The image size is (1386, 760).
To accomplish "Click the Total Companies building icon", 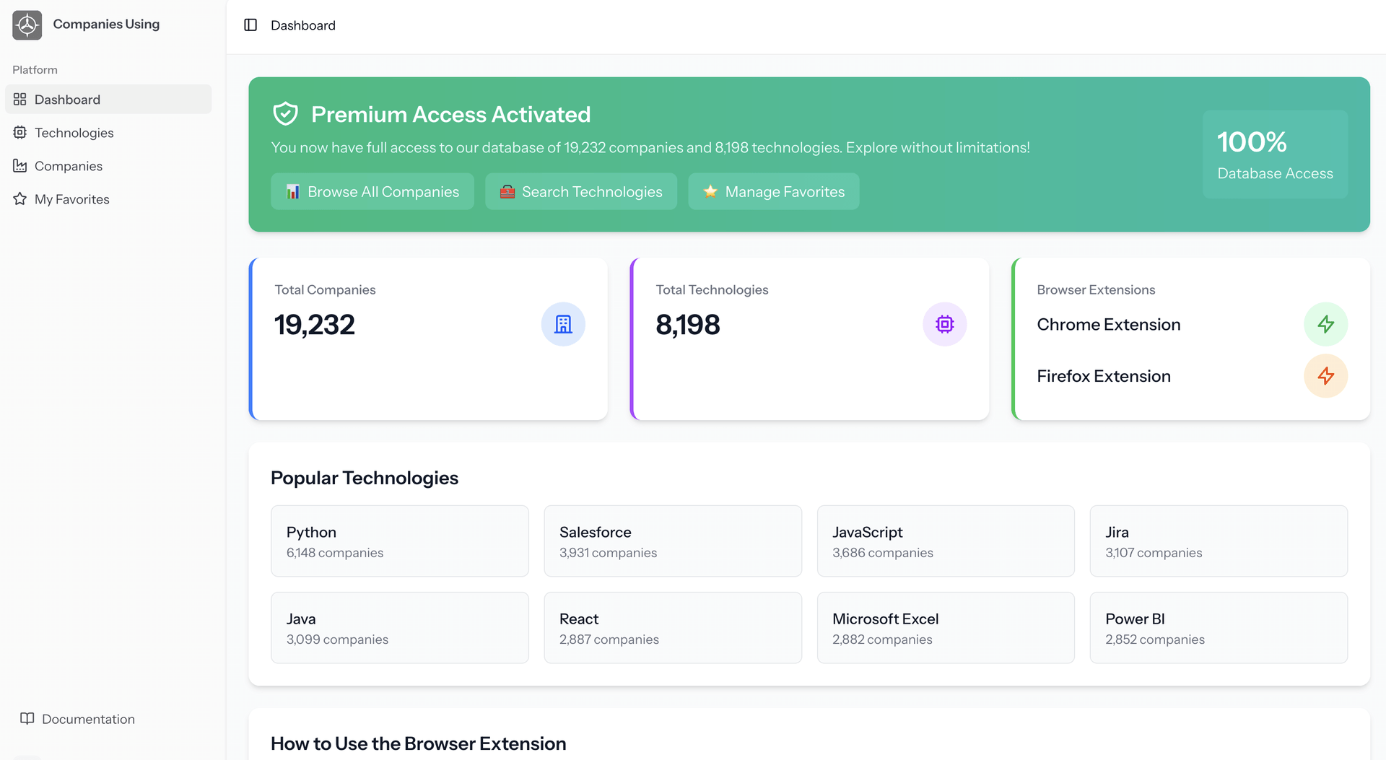I will [563, 324].
